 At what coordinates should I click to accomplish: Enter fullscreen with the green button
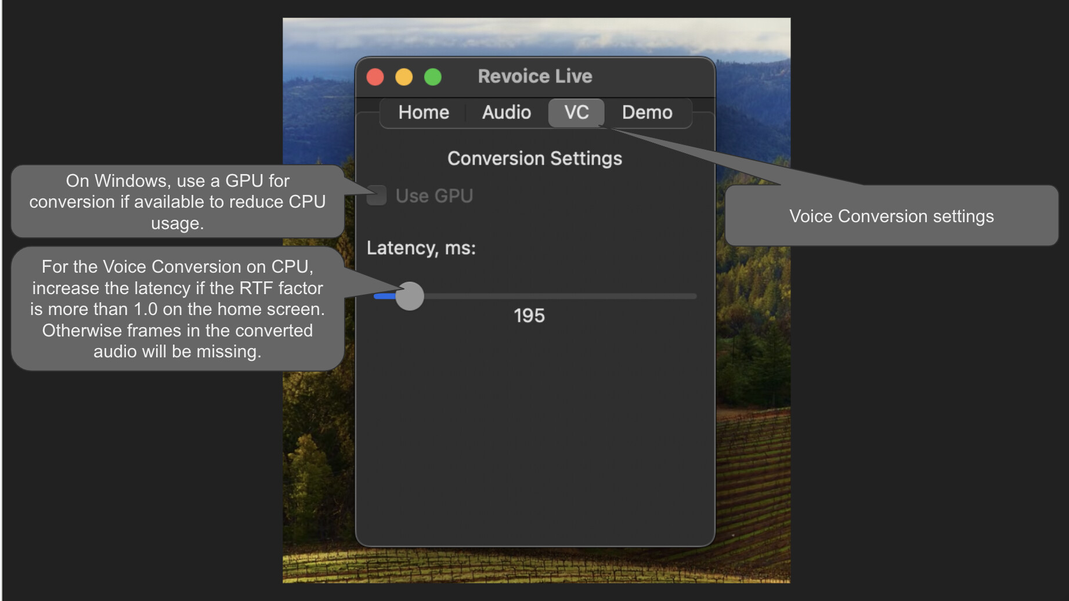click(x=432, y=76)
